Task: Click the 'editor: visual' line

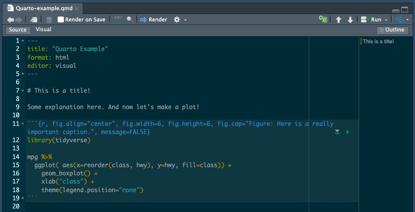Action: (52, 65)
